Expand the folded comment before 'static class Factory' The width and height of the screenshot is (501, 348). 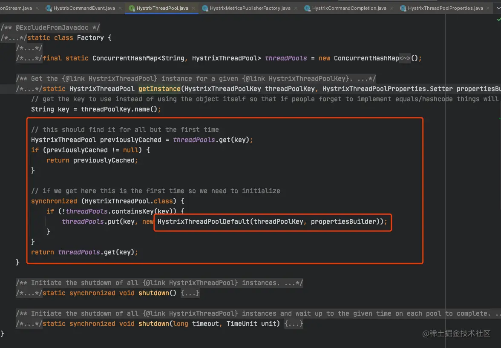14,37
